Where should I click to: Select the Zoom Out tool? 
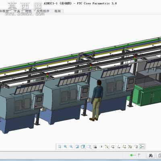pyautogui.click(x=71, y=147)
